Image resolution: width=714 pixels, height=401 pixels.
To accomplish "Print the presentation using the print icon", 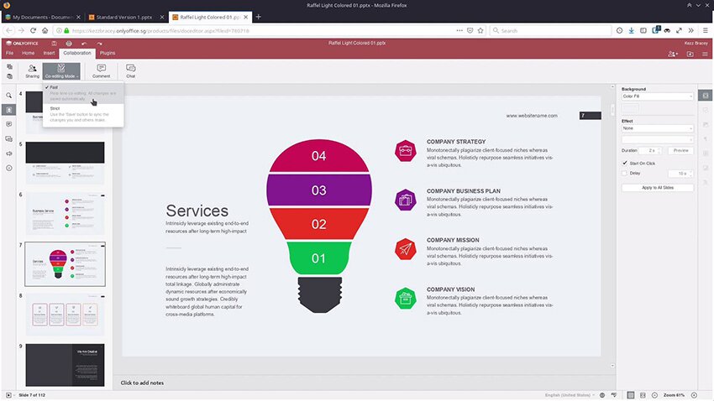I will (67, 43).
